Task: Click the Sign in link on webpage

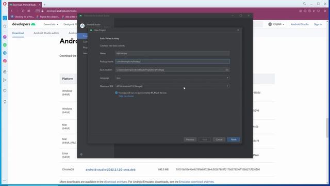Action: tap(318, 24)
